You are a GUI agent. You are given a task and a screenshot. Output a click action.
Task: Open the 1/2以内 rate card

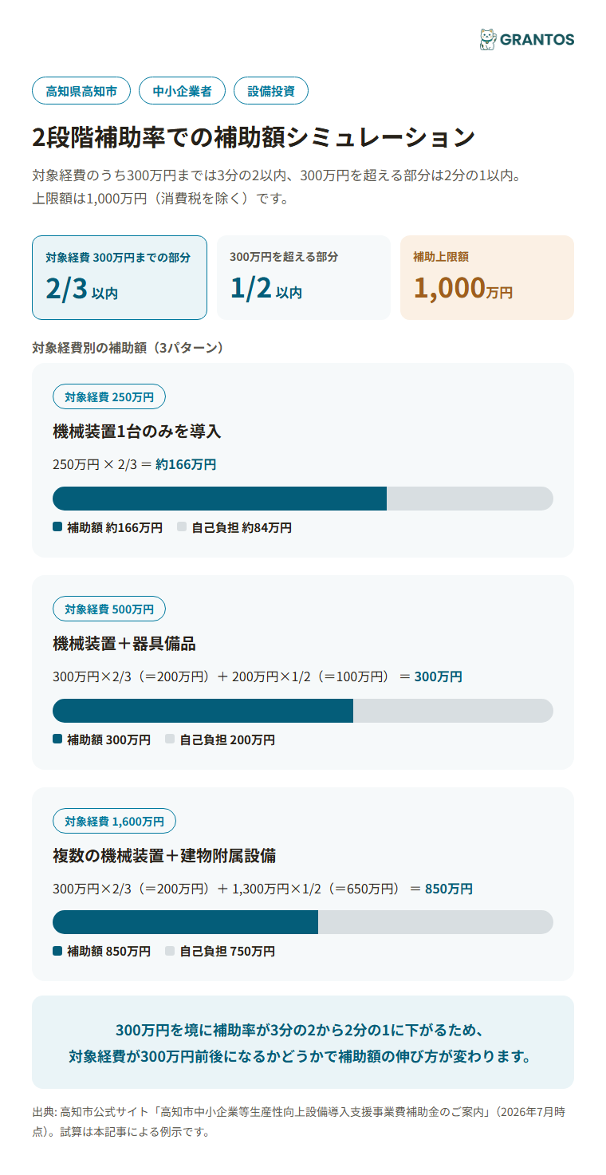point(304,278)
